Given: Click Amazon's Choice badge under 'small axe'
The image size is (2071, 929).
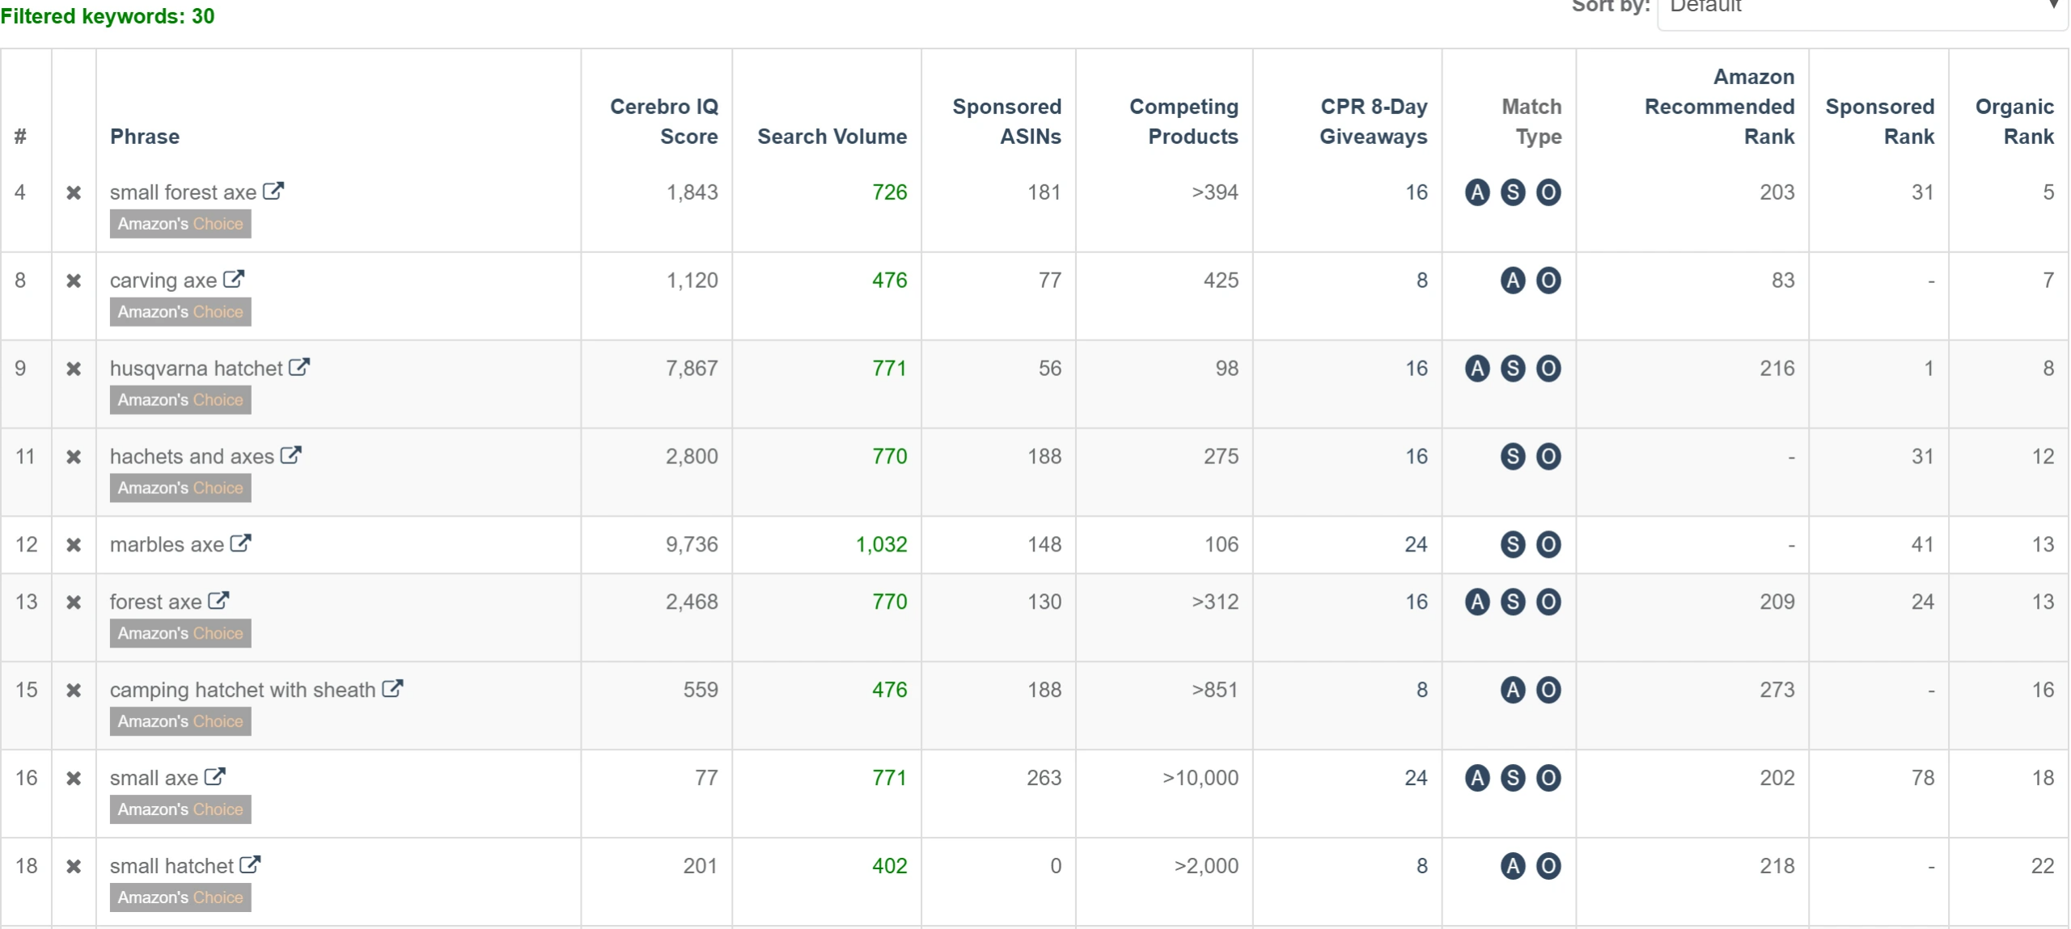Looking at the screenshot, I should (x=180, y=809).
